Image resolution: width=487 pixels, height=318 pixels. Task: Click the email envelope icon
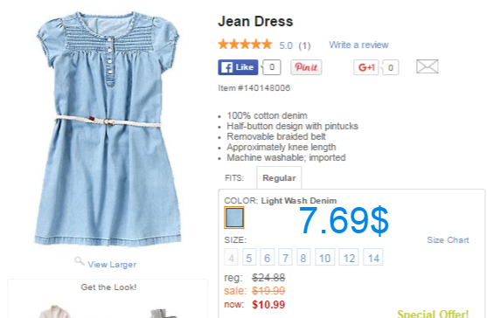coord(428,66)
